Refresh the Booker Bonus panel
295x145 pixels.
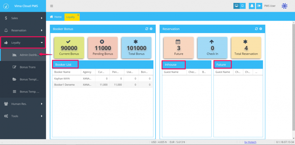[147, 29]
